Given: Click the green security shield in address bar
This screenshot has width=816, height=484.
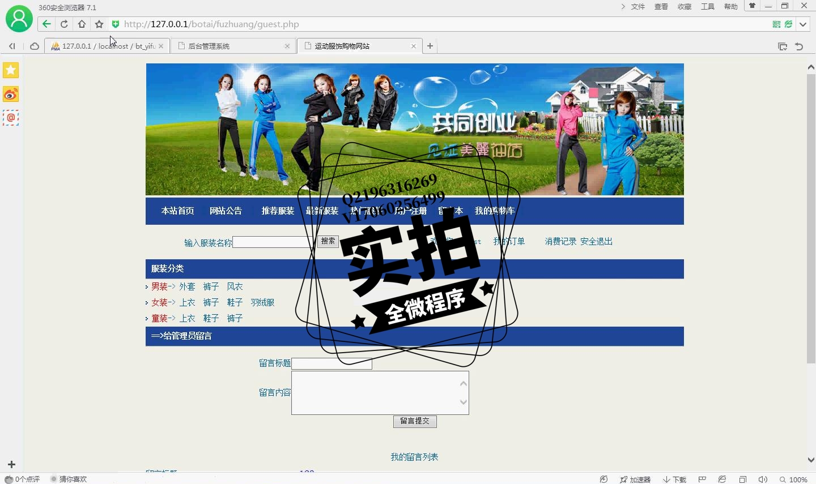Looking at the screenshot, I should coord(116,24).
